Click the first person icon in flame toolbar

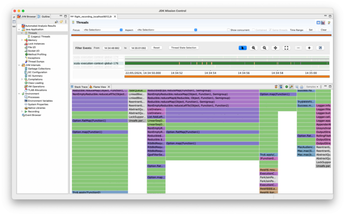point(276,87)
